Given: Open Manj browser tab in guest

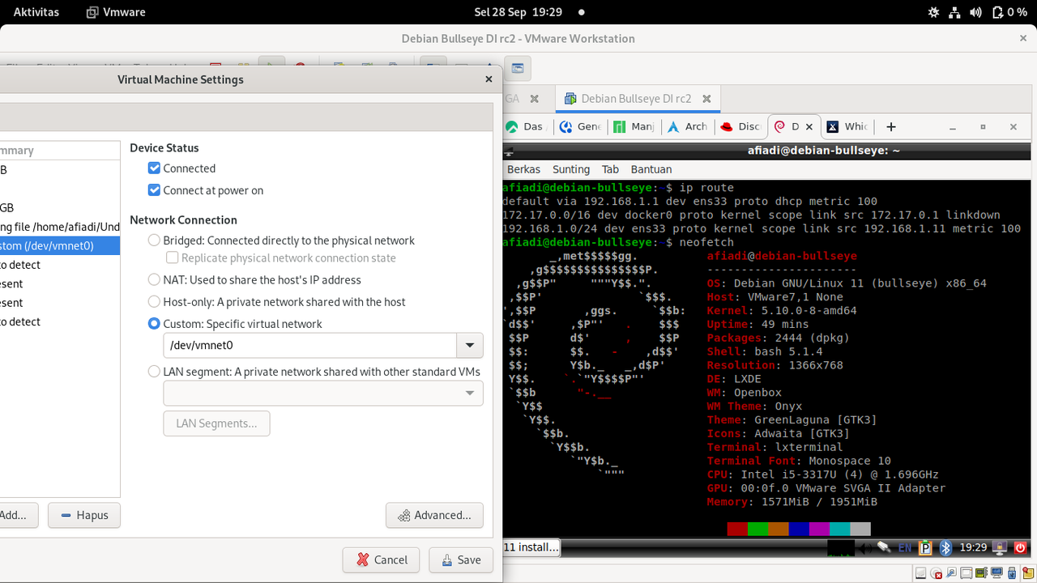Looking at the screenshot, I should pyautogui.click(x=634, y=126).
